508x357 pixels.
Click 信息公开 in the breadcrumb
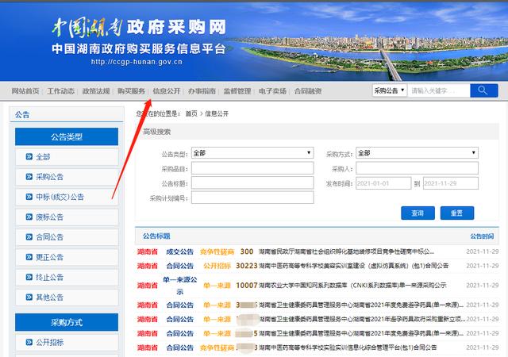click(217, 113)
